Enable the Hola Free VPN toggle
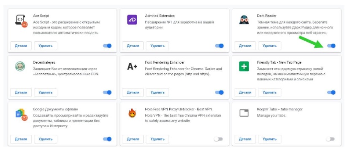 click(218, 139)
